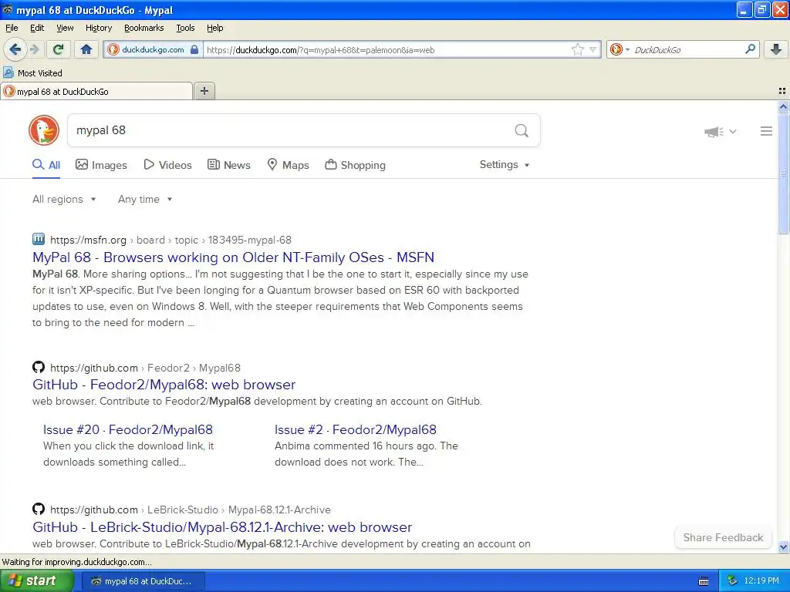
Task: Switch to Images results
Action: pos(101,165)
